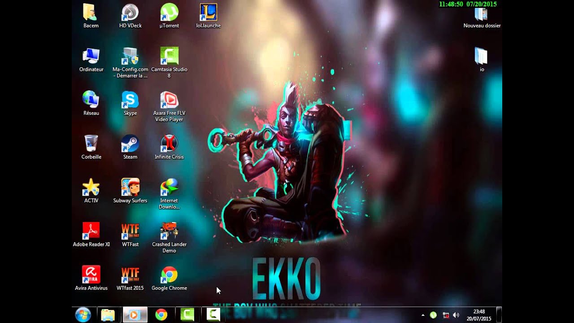Open Google Chrome desktop shortcut
This screenshot has height=323, width=574.
click(169, 279)
